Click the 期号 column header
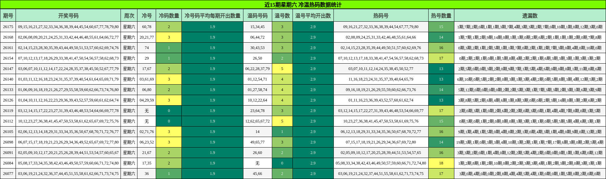606x179 pixels. (x=8, y=16)
